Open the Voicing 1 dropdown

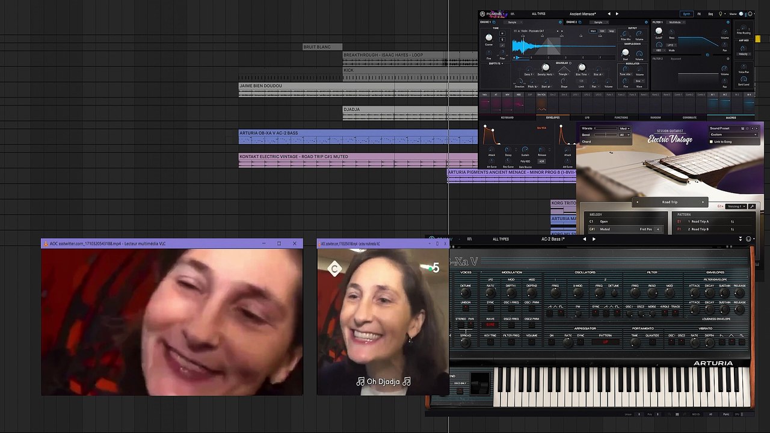[736, 206]
